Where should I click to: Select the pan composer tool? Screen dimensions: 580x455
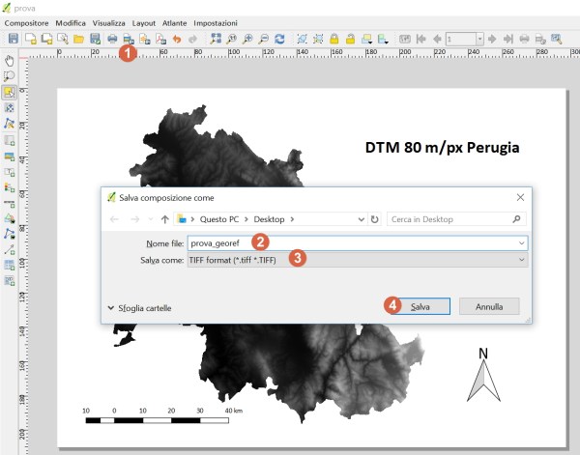click(x=10, y=60)
